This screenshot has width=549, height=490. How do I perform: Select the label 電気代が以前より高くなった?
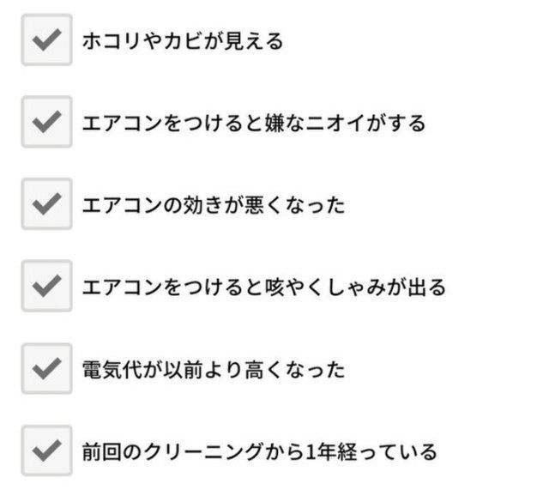click(214, 370)
